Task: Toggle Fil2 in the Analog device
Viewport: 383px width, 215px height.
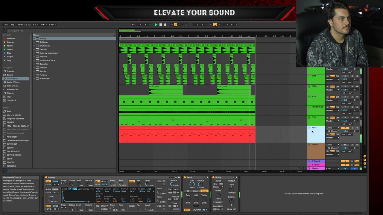Action: point(98,206)
